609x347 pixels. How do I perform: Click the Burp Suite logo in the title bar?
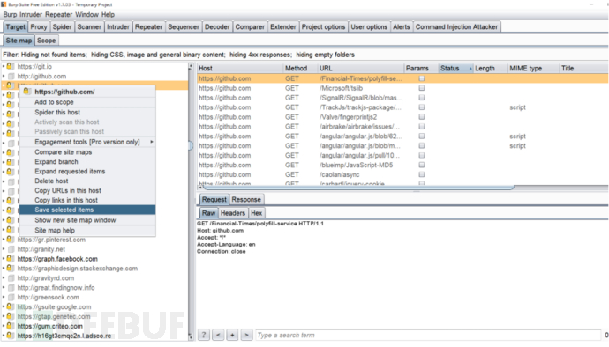click(x=4, y=4)
